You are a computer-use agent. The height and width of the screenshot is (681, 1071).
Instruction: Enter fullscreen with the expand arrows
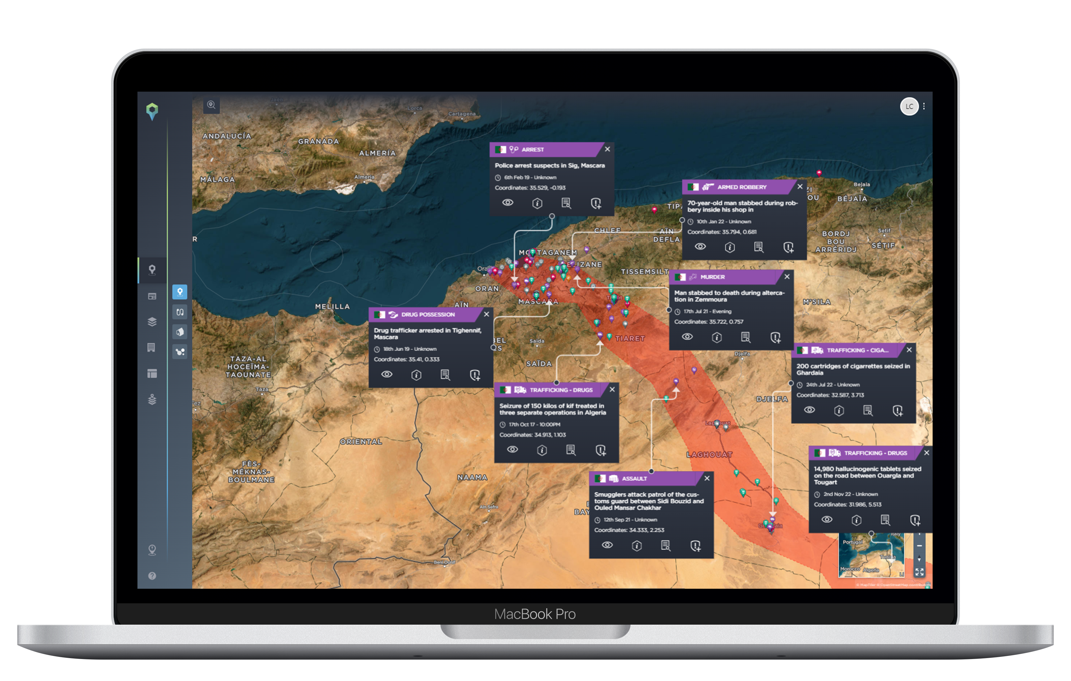pos(919,572)
